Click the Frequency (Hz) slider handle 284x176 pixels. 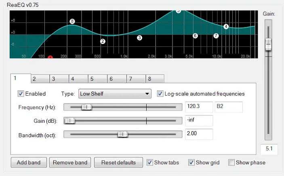[86, 107]
